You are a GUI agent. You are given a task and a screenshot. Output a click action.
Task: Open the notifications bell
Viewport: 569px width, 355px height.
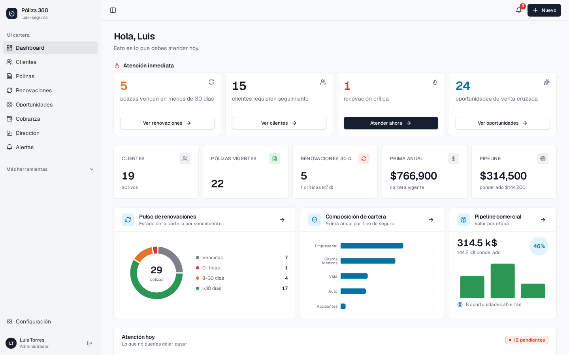pyautogui.click(x=519, y=10)
